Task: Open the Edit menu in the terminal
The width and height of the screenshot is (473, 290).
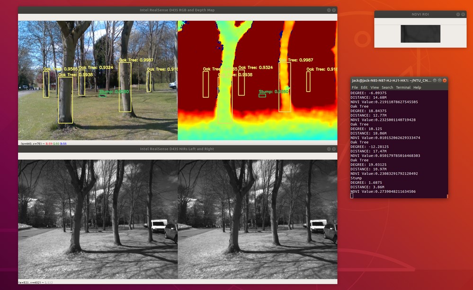Action: click(x=364, y=87)
